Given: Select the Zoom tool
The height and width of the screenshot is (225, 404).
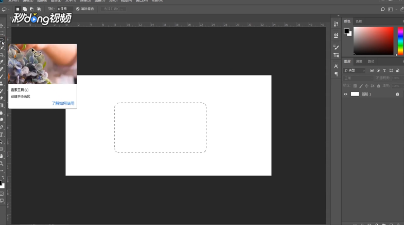Looking at the screenshot, I should tap(2, 163).
